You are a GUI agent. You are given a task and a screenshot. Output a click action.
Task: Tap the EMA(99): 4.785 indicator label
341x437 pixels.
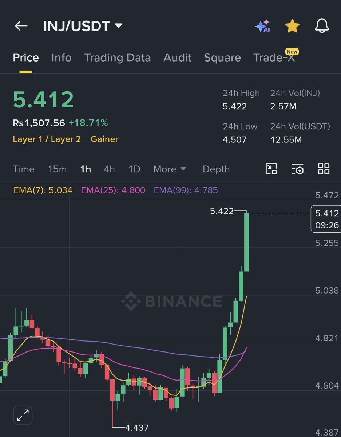tap(186, 190)
